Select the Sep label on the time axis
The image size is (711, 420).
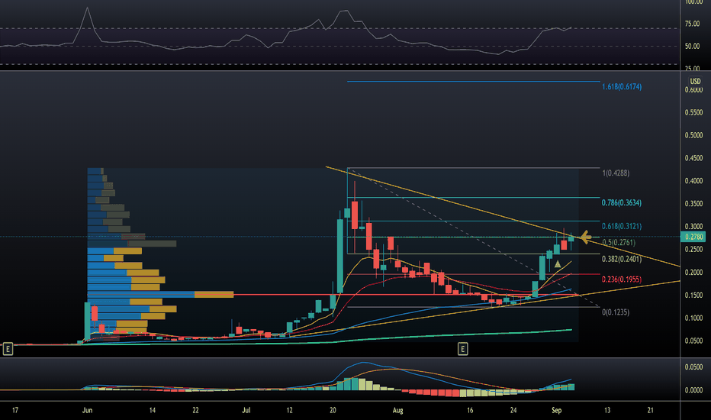[556, 411]
